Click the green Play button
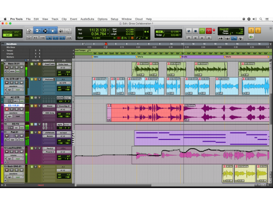273x205 pixels. tap(202, 31)
